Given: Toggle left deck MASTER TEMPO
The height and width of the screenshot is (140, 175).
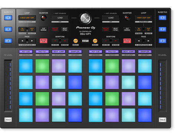Looking at the screenshot, I should 55,29.
